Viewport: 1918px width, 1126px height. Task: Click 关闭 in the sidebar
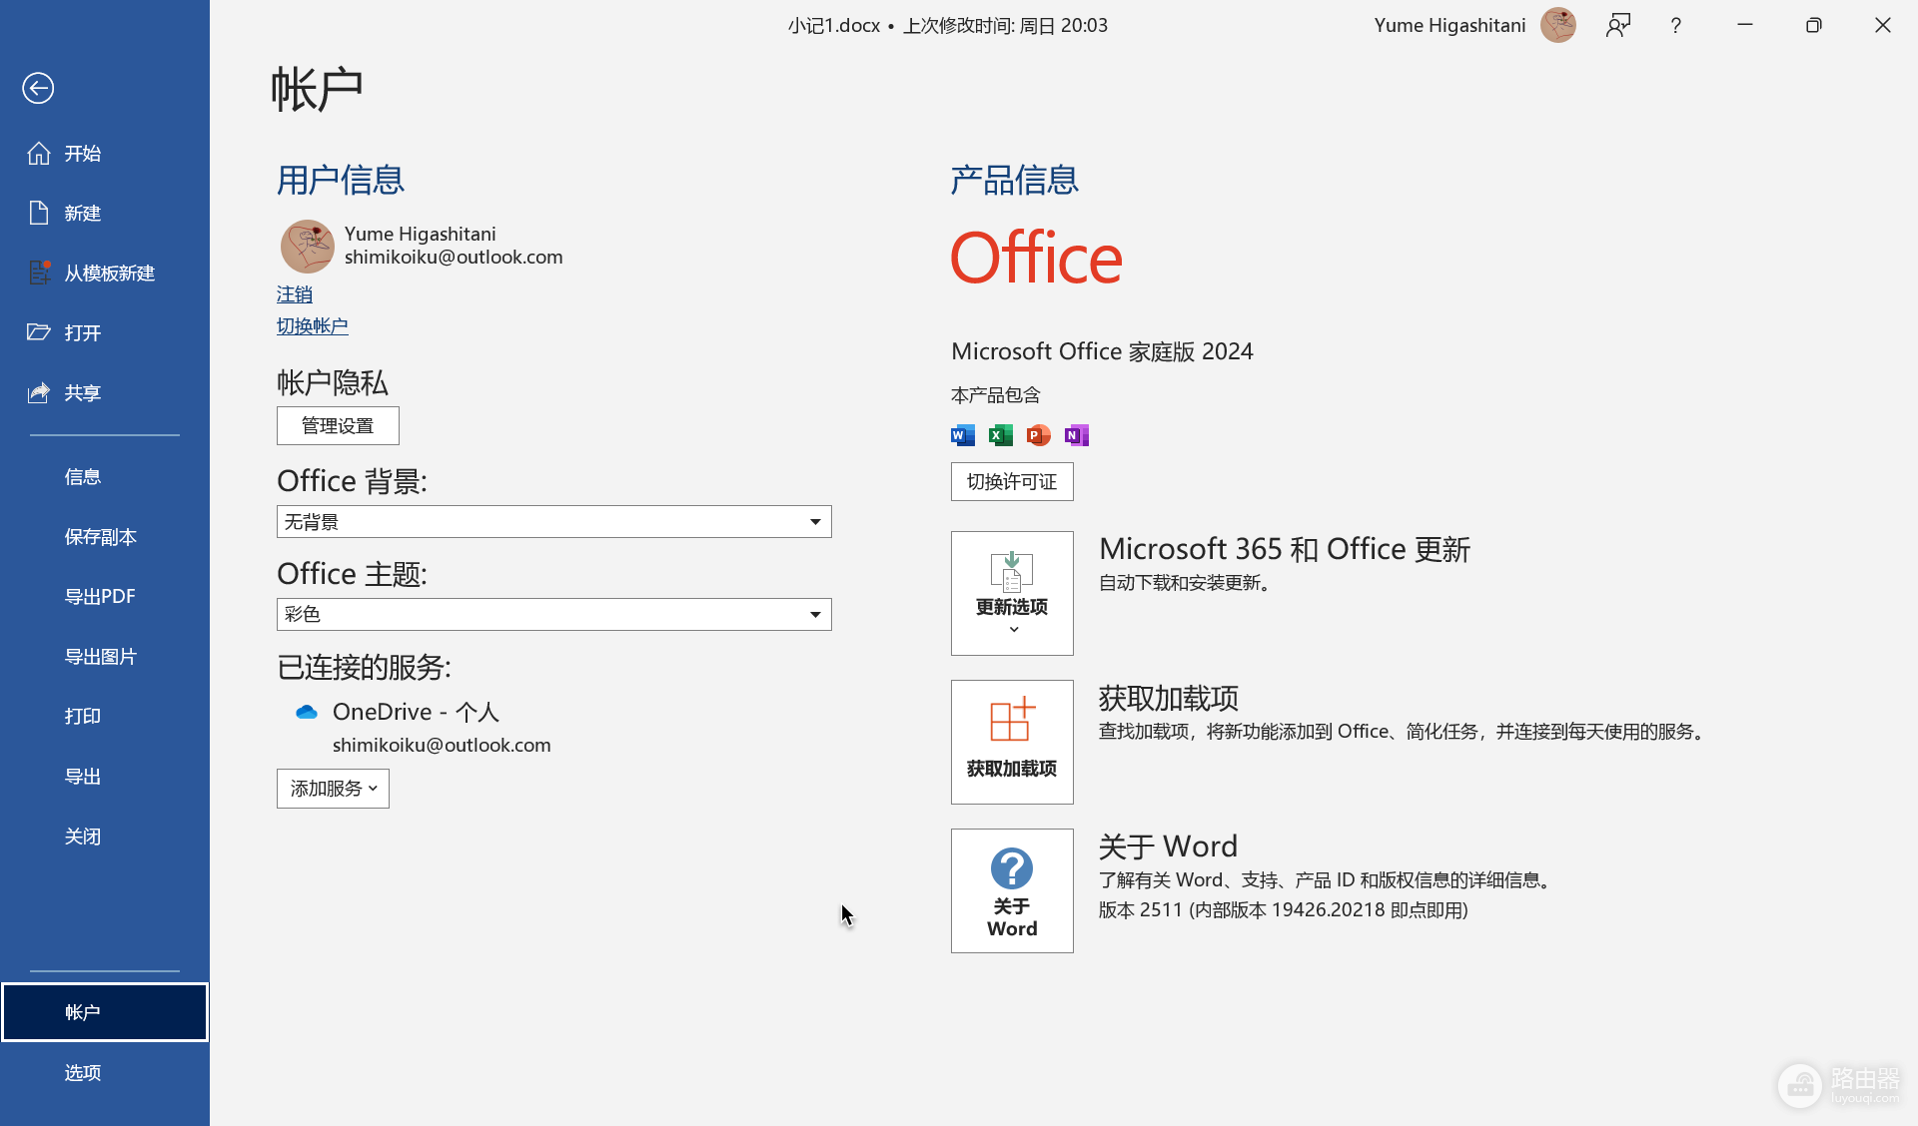click(x=105, y=837)
